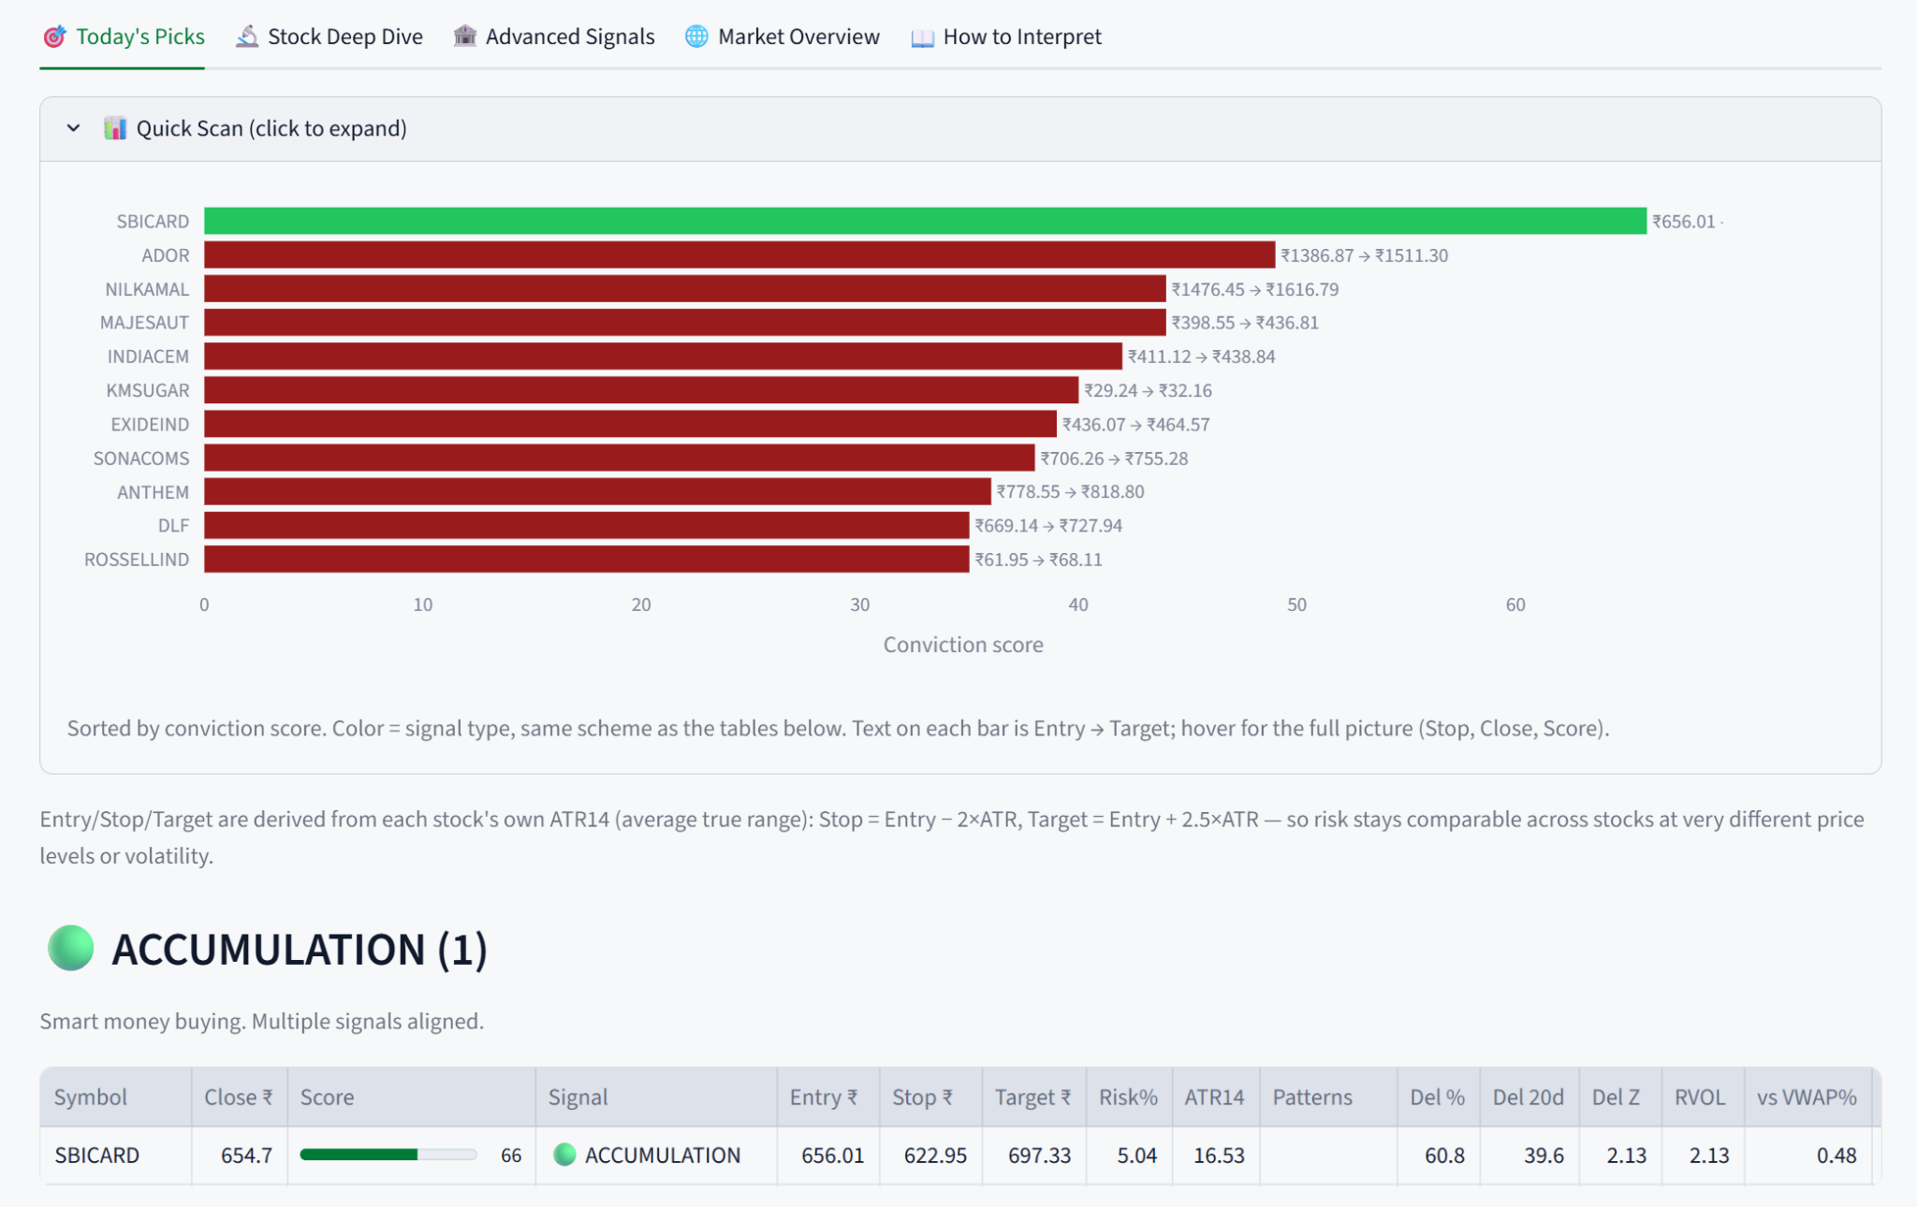Sort table by the Del % column header
Image resolution: width=1917 pixels, height=1207 pixels.
(x=1439, y=1097)
